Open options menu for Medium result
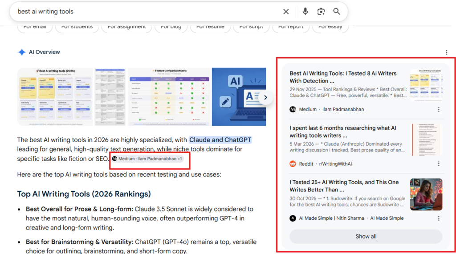This screenshot has width=456, height=254. click(439, 109)
